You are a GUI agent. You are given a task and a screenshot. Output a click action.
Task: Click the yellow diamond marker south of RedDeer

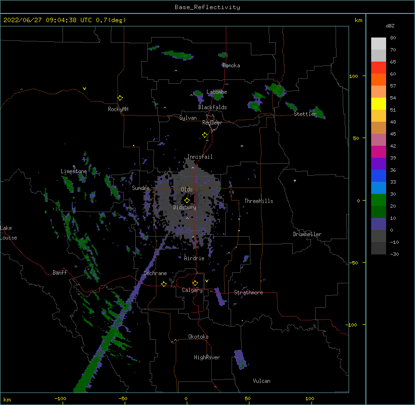[205, 135]
